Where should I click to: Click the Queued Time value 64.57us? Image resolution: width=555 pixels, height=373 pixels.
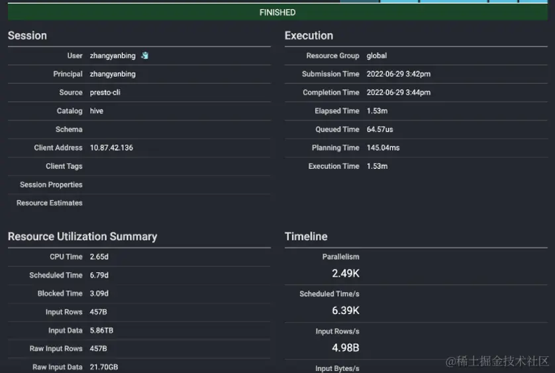click(x=379, y=129)
